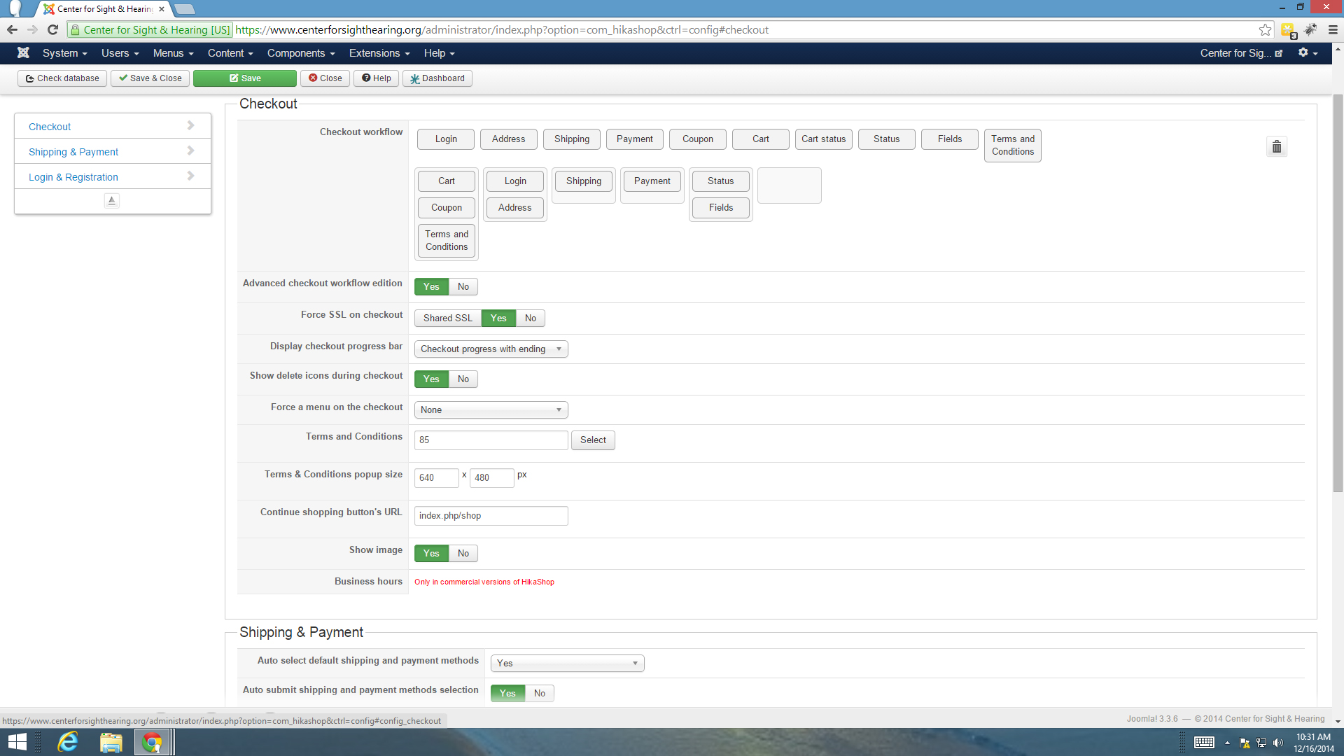The width and height of the screenshot is (1344, 756).
Task: Click the bookmark star in address bar
Action: pos(1265,30)
